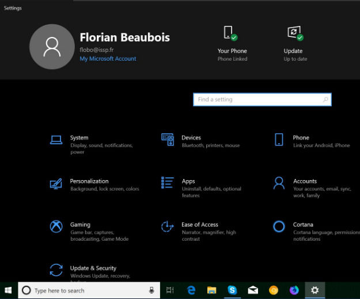Open File Explorer from the taskbar
This screenshot has width=360, height=299.
(212, 290)
